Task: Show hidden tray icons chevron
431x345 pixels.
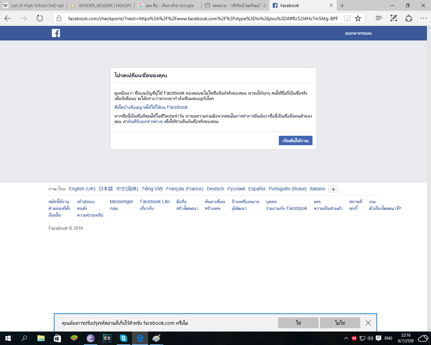Action: coord(346,338)
